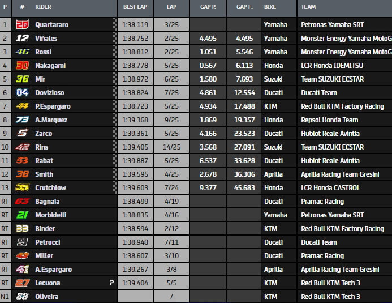
Task: Click the TEAM column header
Action: (308, 8)
